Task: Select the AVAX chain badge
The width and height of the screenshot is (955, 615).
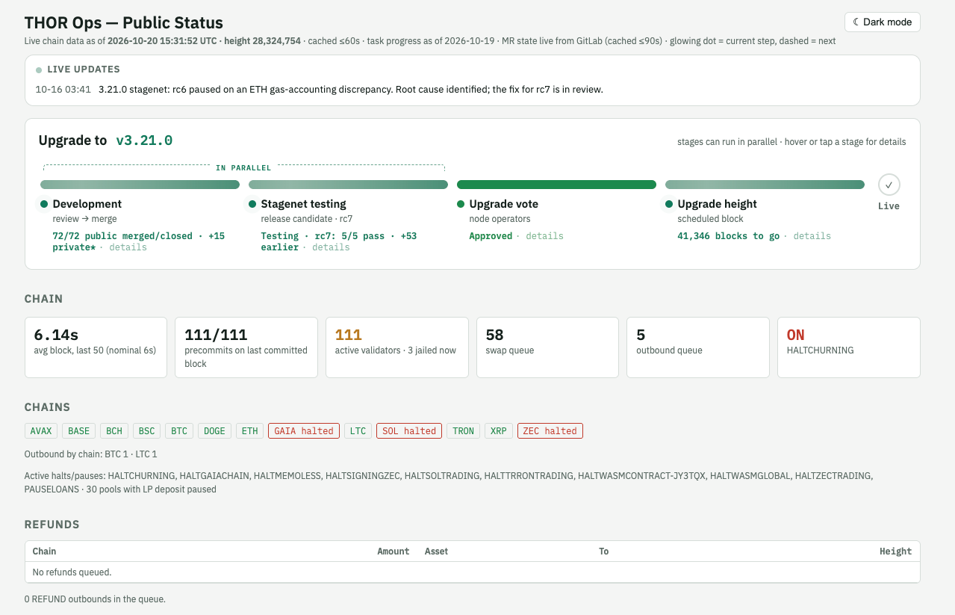Action: click(41, 431)
